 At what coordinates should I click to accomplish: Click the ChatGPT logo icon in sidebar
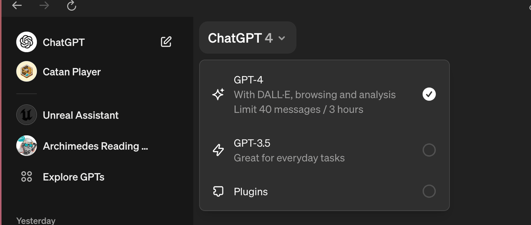(x=26, y=42)
